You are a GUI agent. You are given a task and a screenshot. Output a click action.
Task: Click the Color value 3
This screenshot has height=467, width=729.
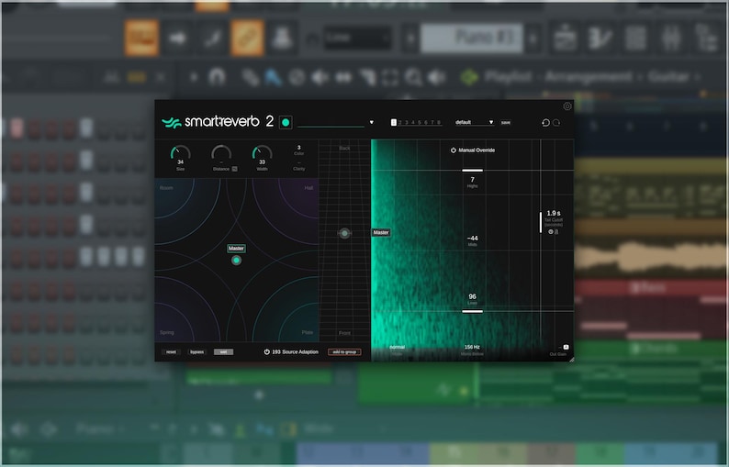pyautogui.click(x=299, y=148)
